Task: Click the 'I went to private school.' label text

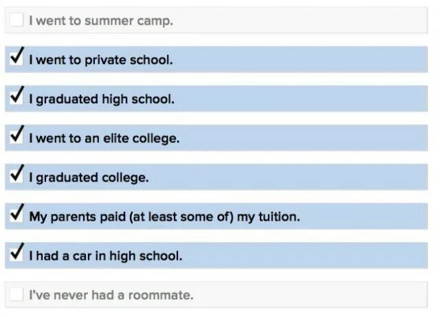Action: pyautogui.click(x=100, y=60)
